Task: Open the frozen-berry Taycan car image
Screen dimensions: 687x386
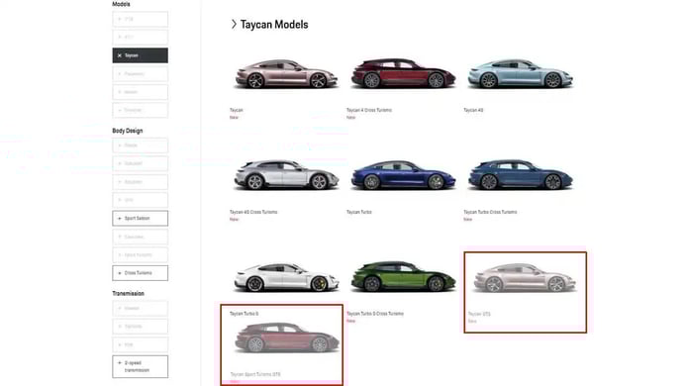Action: (x=286, y=73)
